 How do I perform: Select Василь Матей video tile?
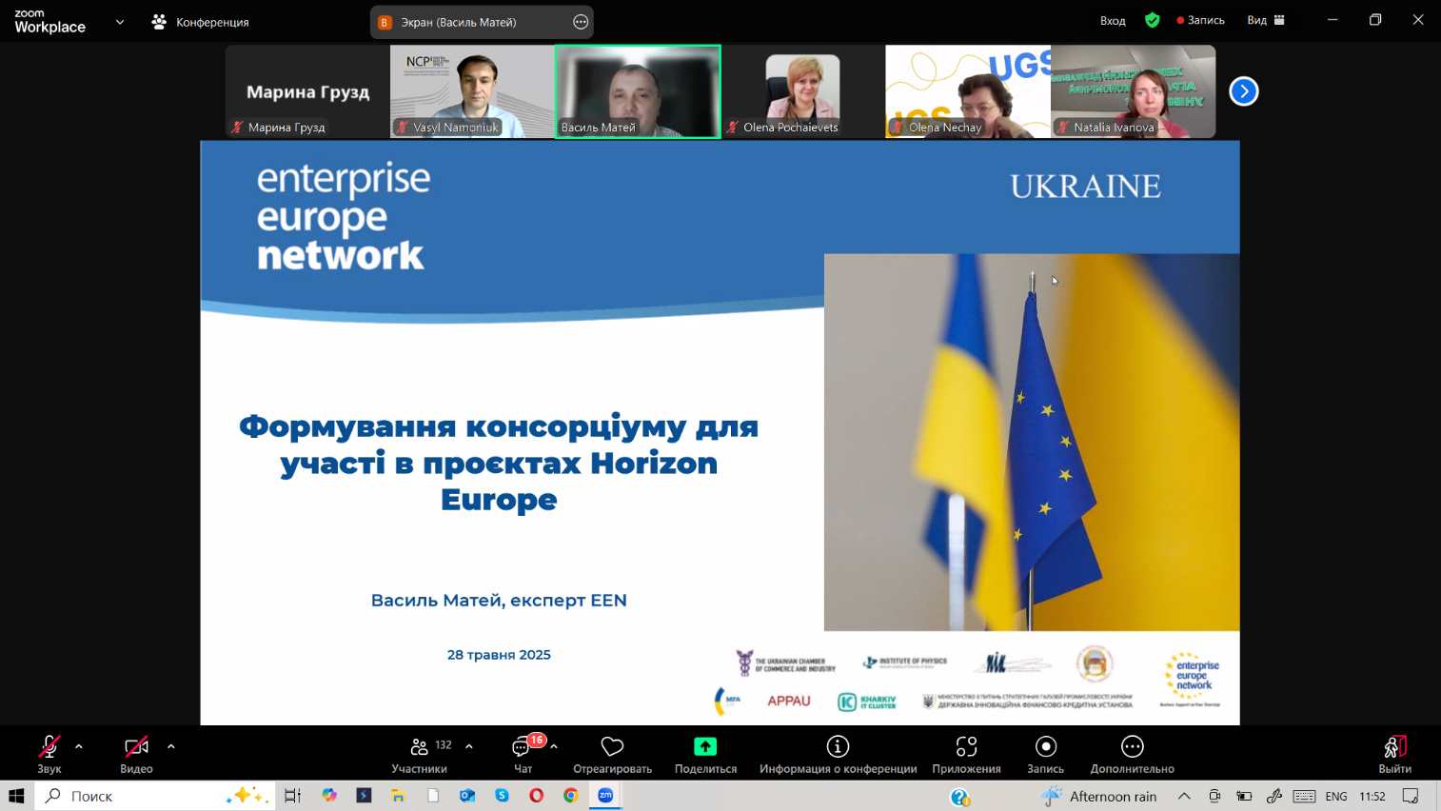638,91
